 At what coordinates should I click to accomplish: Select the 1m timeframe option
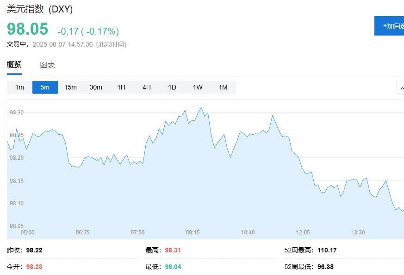(x=19, y=87)
